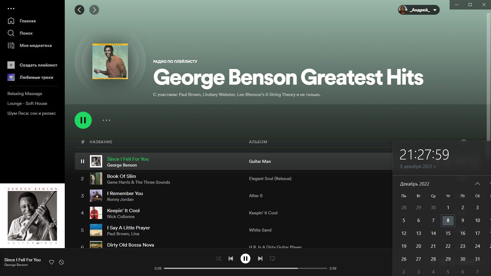
Task: Pause the Since I Fell For You row
Action: click(82, 161)
